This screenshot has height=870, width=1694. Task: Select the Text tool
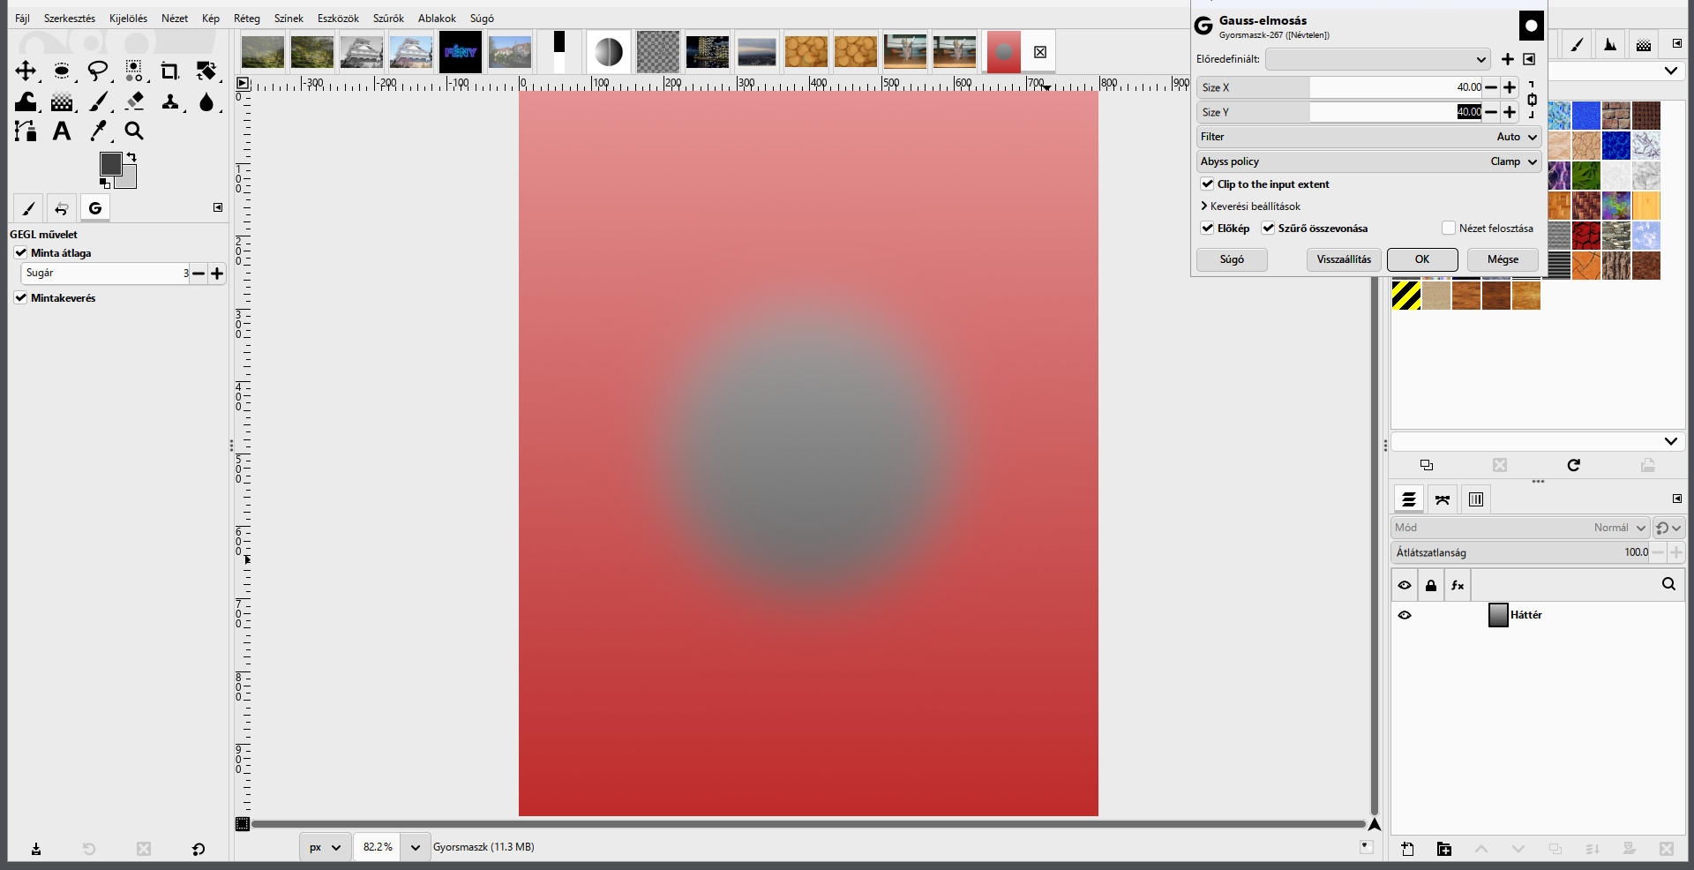62,131
